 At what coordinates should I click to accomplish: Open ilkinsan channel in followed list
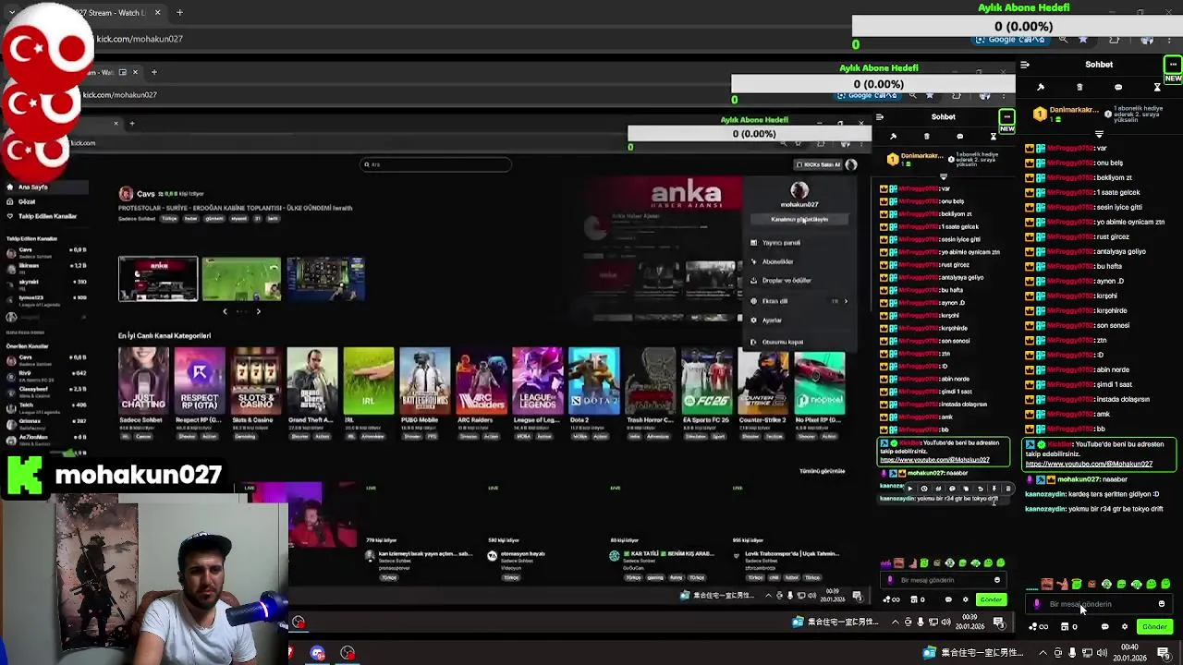pos(46,267)
